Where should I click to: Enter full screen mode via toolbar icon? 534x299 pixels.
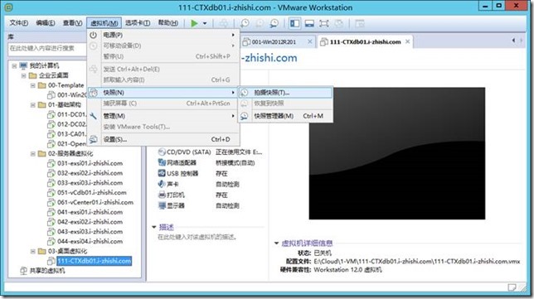[324, 23]
